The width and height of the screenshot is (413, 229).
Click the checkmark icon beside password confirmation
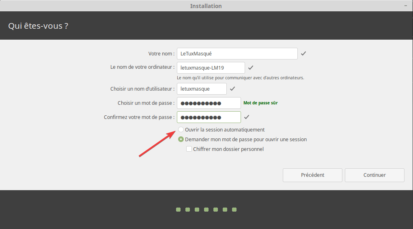[x=247, y=117]
